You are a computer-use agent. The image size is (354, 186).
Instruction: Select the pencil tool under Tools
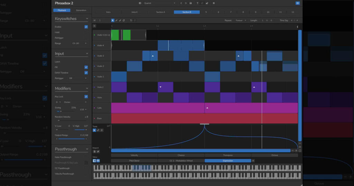coord(98,130)
